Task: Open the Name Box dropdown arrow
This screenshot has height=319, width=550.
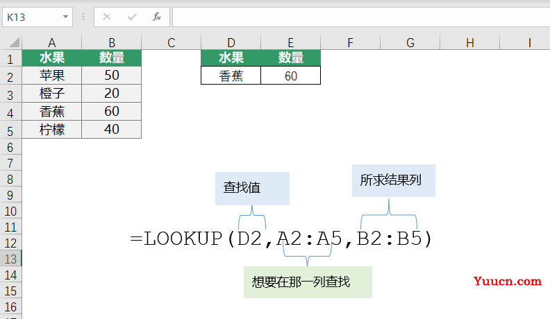Action: (x=65, y=17)
